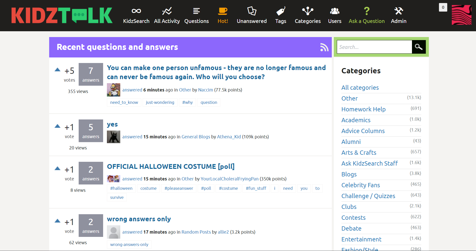The height and width of the screenshot is (251, 476).
Task: Open the '7 answers' count box
Action: point(91,74)
